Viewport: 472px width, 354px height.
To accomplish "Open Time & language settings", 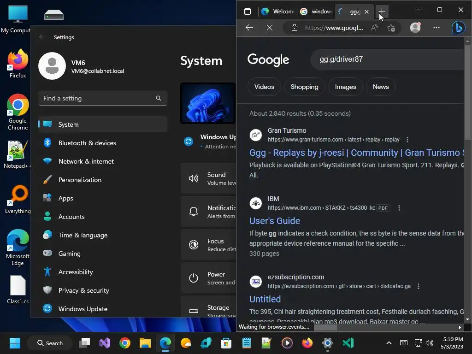I will click(103, 235).
